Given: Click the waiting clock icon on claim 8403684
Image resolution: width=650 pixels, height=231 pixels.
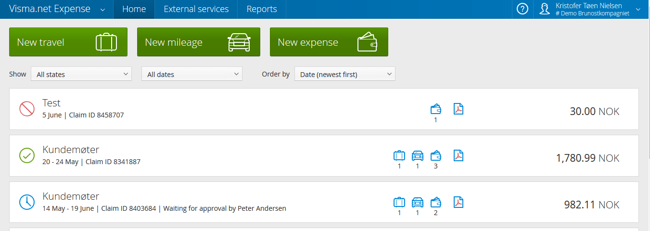Looking at the screenshot, I should (x=27, y=202).
